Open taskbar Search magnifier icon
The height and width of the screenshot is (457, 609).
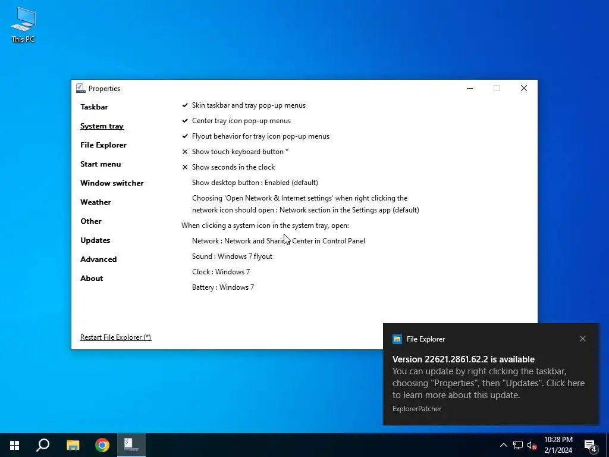pos(43,445)
